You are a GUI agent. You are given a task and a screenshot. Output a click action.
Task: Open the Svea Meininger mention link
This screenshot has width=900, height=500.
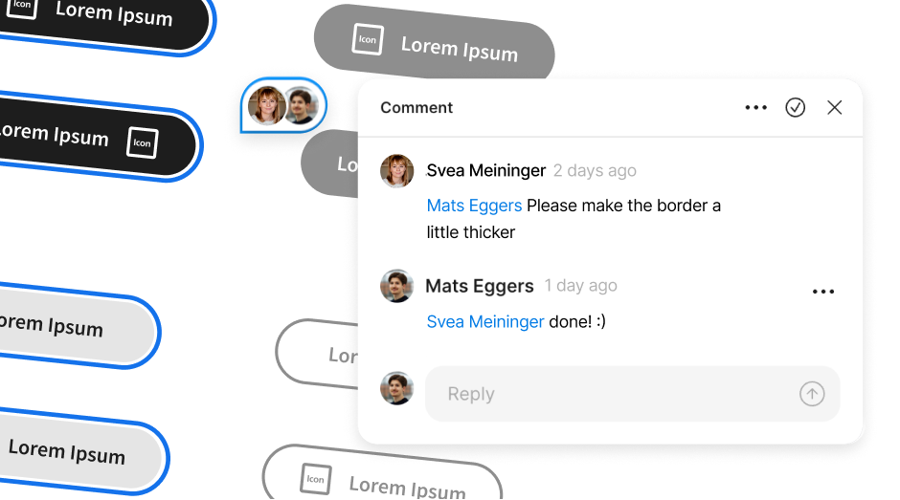coord(485,321)
